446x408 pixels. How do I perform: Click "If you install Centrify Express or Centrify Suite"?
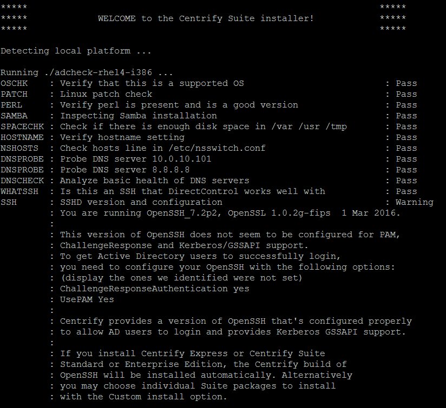point(193,353)
